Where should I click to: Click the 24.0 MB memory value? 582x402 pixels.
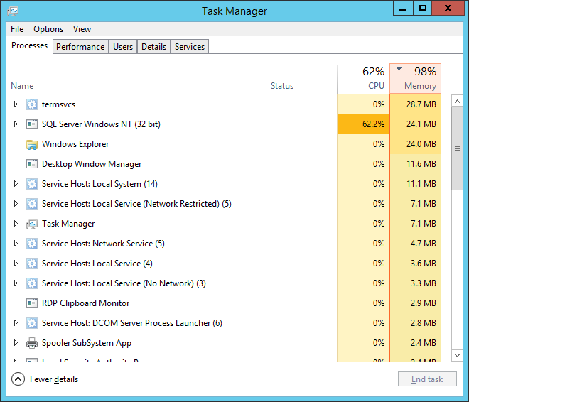[421, 144]
